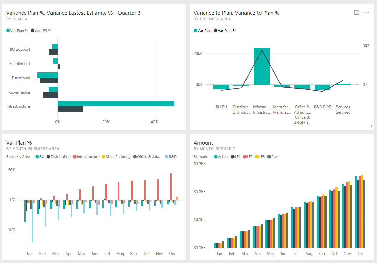Select the dark Governance bar in IT Area chart
Image resolution: width=377 pixels, height=263 pixels.
(x=50, y=95)
